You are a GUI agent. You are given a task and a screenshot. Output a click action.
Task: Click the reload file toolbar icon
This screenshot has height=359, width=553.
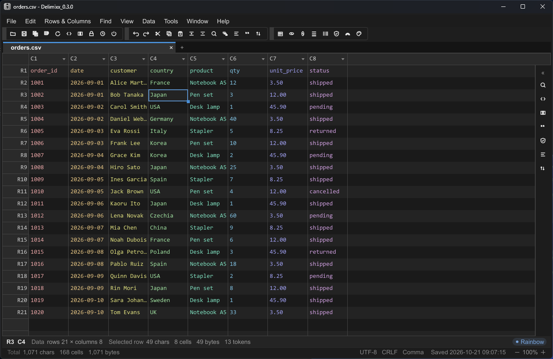pos(58,34)
